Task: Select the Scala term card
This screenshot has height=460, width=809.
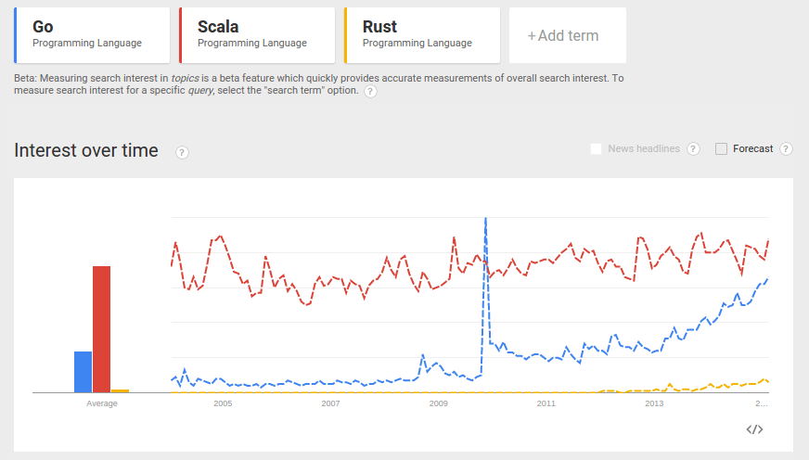Action: pos(257,35)
